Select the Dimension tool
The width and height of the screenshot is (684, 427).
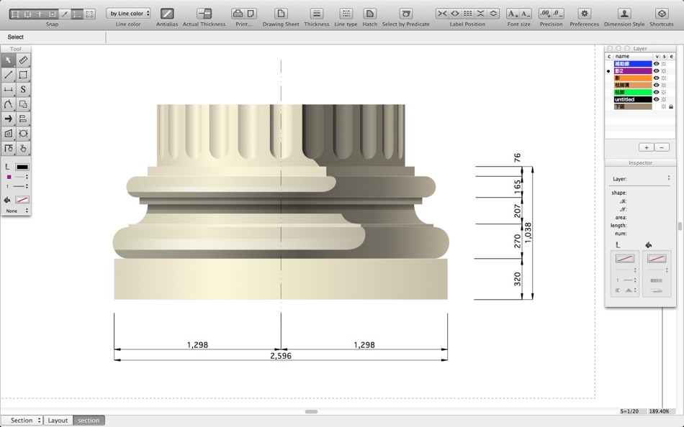(9, 90)
